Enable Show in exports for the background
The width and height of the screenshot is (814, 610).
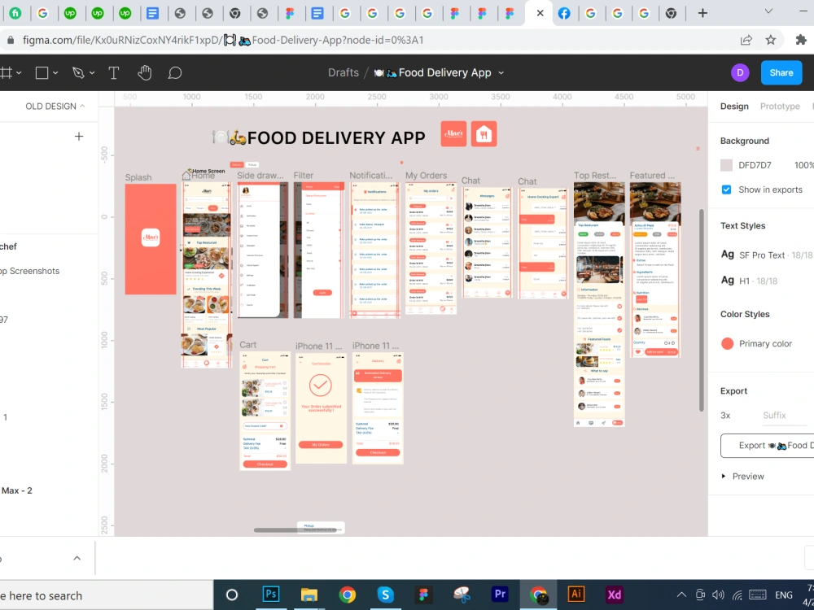(x=727, y=190)
